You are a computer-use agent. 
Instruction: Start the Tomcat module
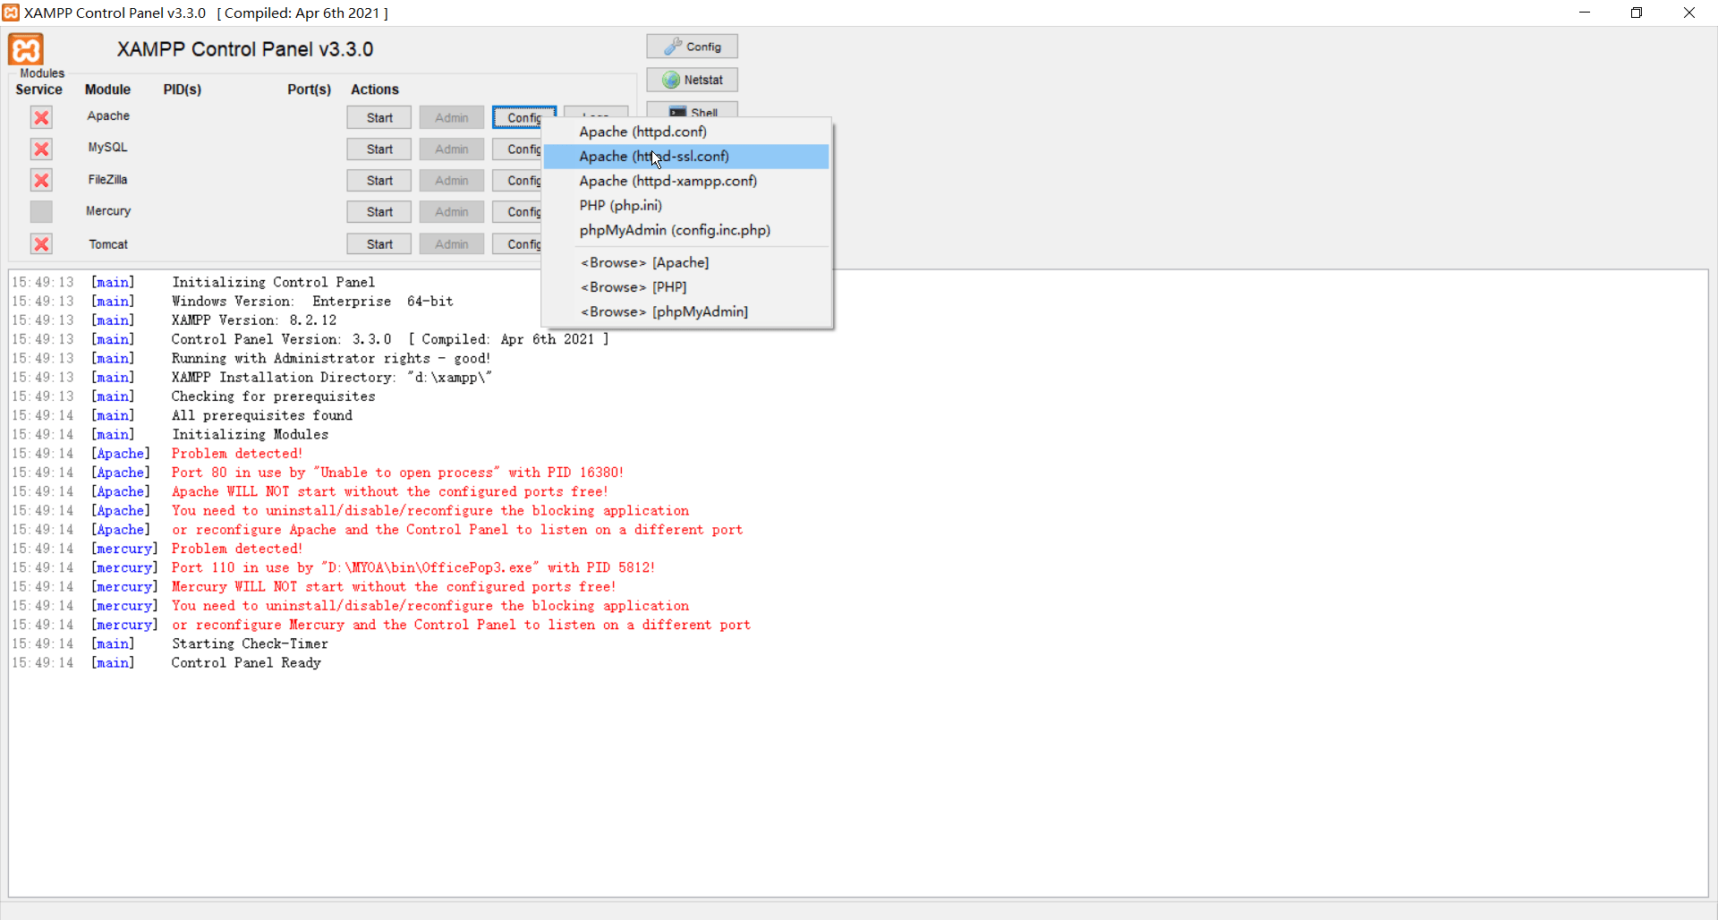[x=379, y=243]
